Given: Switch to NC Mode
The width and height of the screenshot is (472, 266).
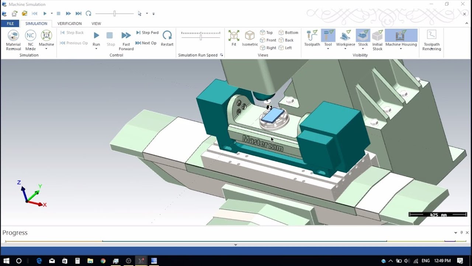Looking at the screenshot, I should pyautogui.click(x=31, y=41).
